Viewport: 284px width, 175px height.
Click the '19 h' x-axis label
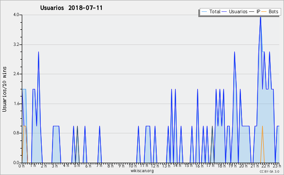(x=232, y=166)
